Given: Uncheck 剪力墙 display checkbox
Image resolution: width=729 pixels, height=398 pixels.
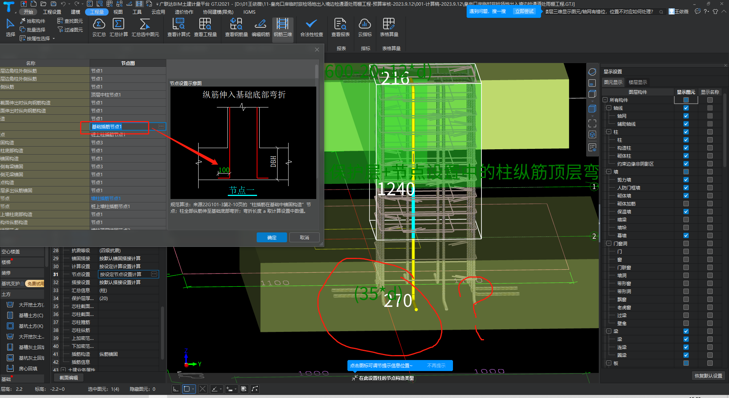Looking at the screenshot, I should [686, 180].
